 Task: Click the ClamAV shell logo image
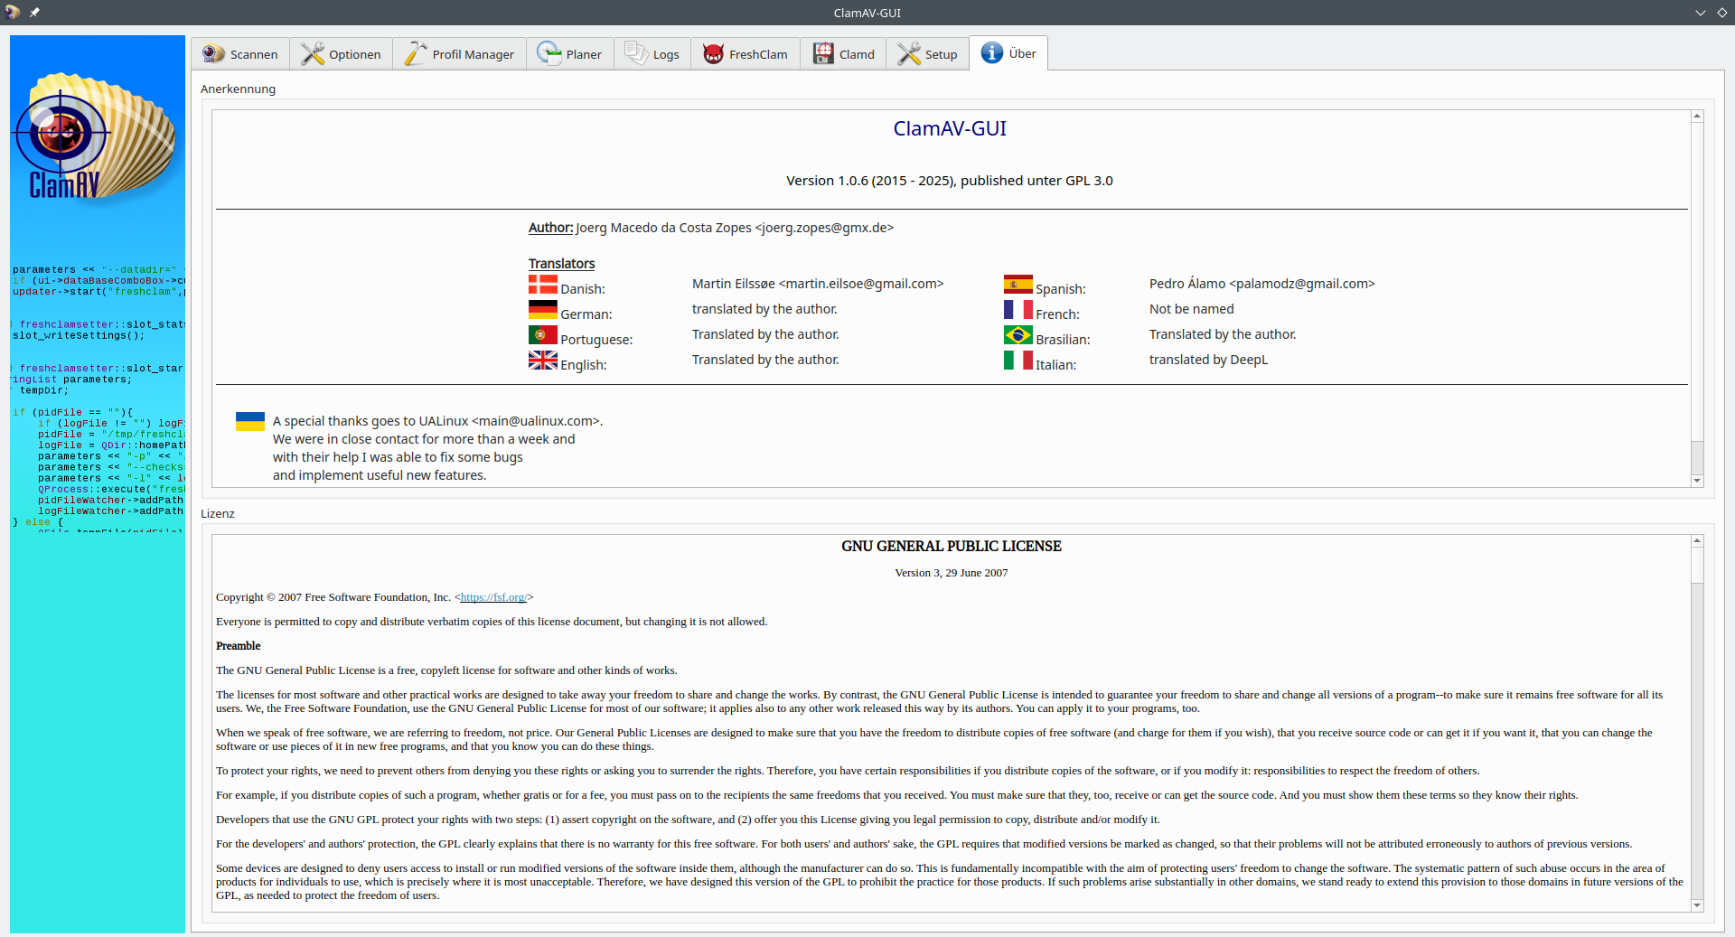pos(97,137)
